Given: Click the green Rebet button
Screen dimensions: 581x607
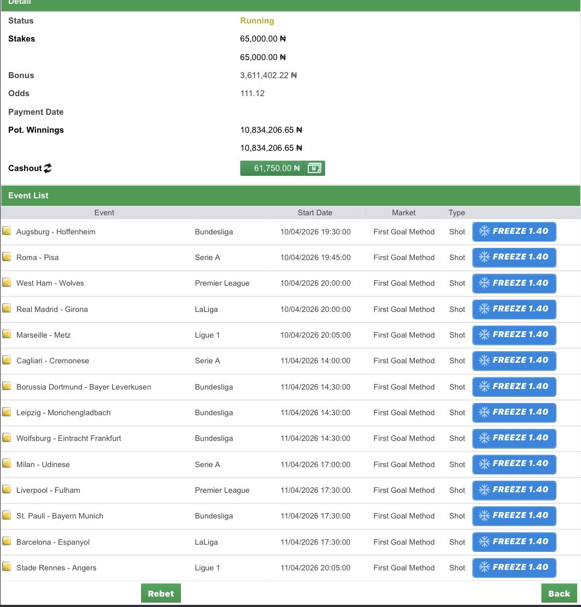Looking at the screenshot, I should click(161, 593).
